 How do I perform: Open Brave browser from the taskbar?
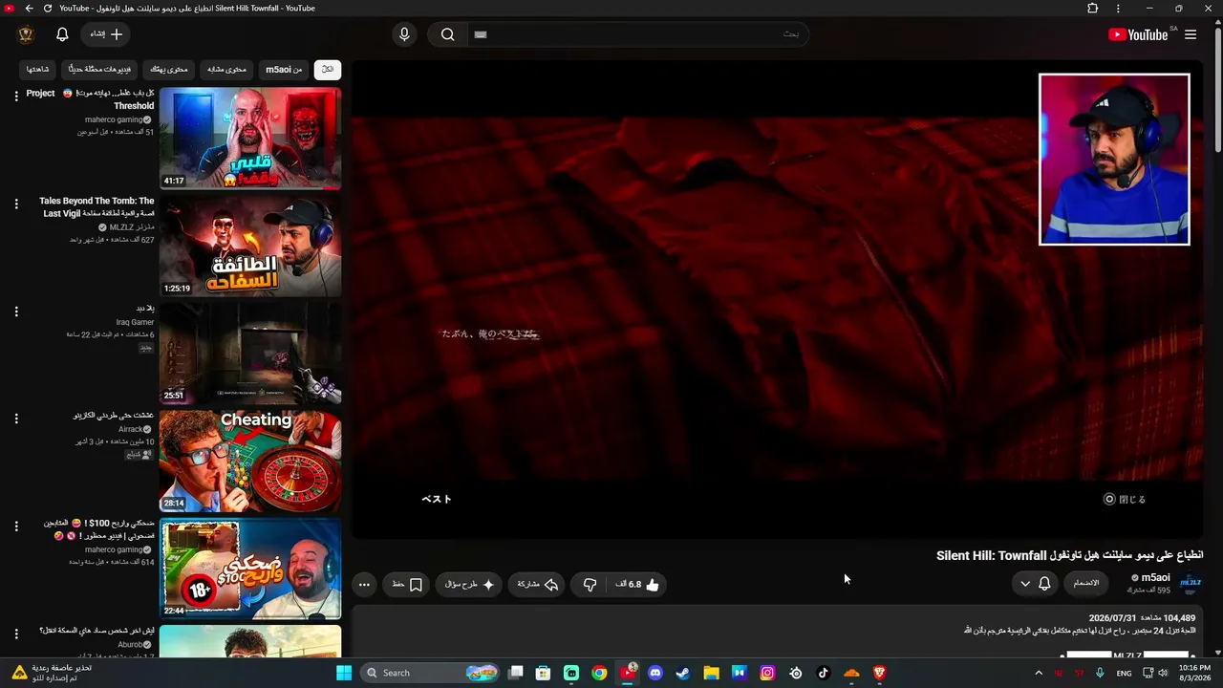880,673
